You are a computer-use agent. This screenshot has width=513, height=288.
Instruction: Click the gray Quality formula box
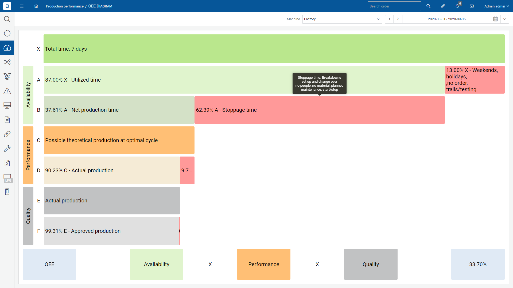(371, 264)
